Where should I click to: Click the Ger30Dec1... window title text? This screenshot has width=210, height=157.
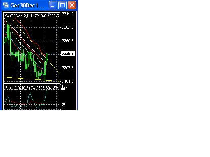(27, 5)
